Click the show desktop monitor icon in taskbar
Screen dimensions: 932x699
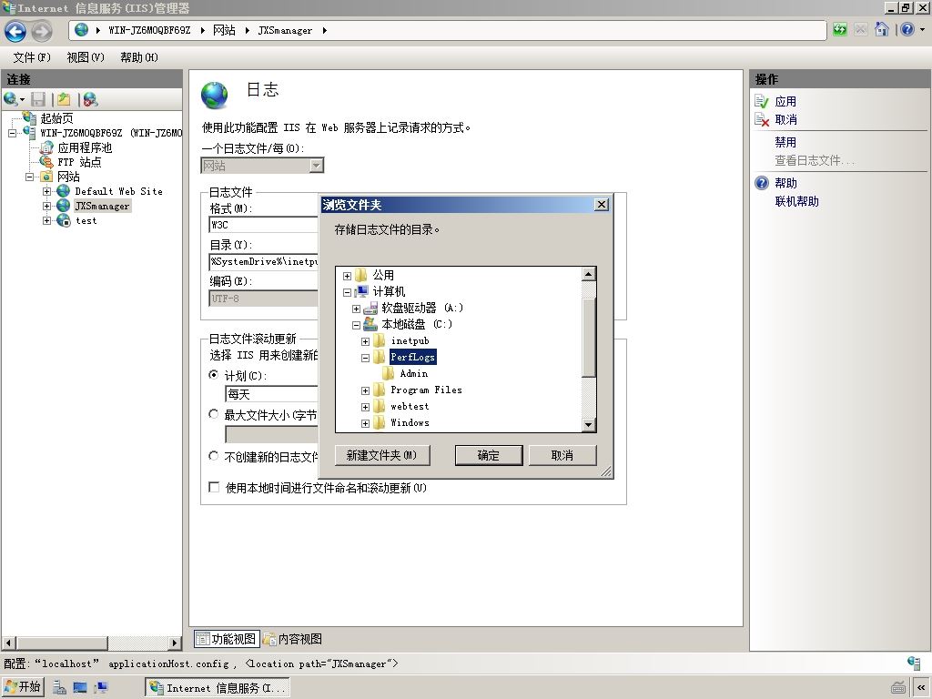[80, 688]
